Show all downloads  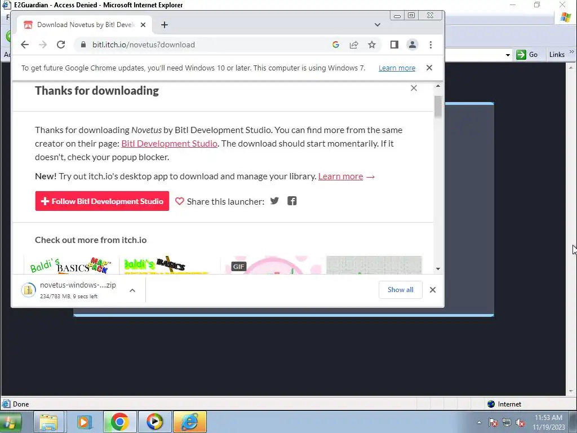tap(401, 290)
